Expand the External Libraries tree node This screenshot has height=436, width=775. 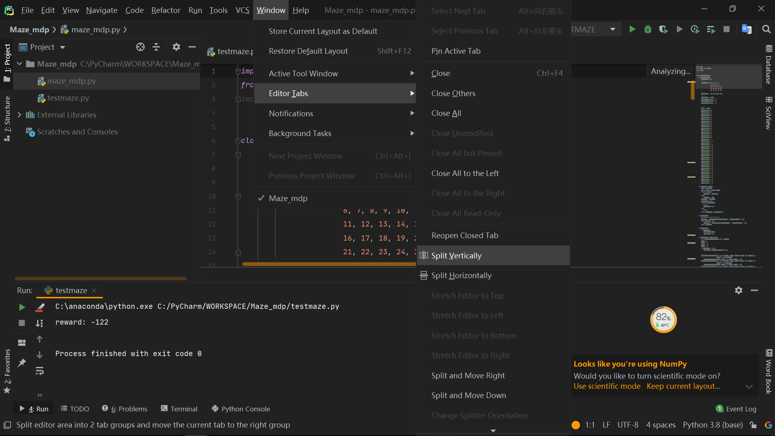point(19,115)
